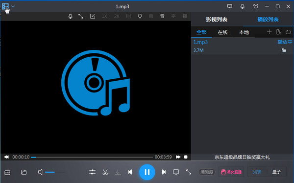Open audio settings (音) icon
This screenshot has height=183, width=294.
(x=162, y=16)
